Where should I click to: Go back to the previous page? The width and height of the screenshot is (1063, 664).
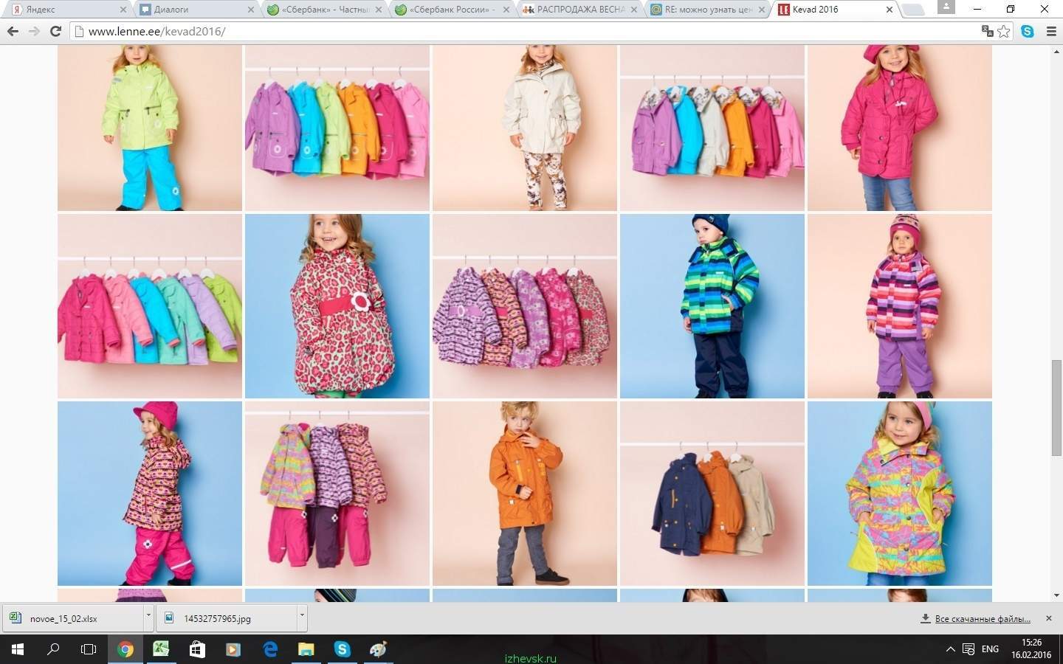click(13, 31)
